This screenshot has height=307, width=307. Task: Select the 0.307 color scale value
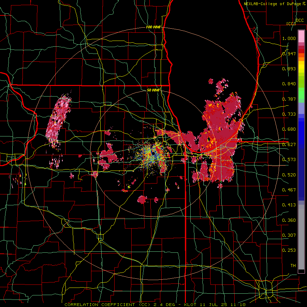(x=289, y=235)
